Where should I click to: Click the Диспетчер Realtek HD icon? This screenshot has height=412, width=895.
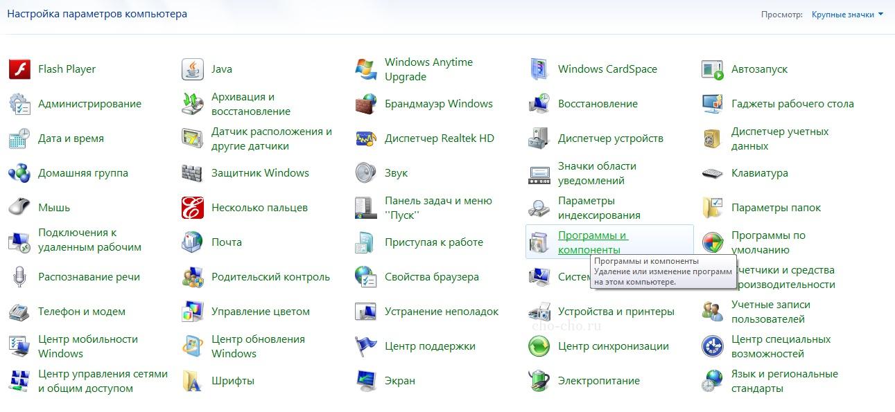pos(365,138)
